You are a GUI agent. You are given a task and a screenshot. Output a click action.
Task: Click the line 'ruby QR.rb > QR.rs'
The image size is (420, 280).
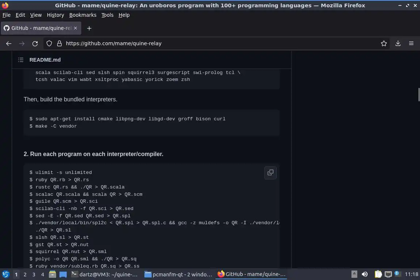59,179
